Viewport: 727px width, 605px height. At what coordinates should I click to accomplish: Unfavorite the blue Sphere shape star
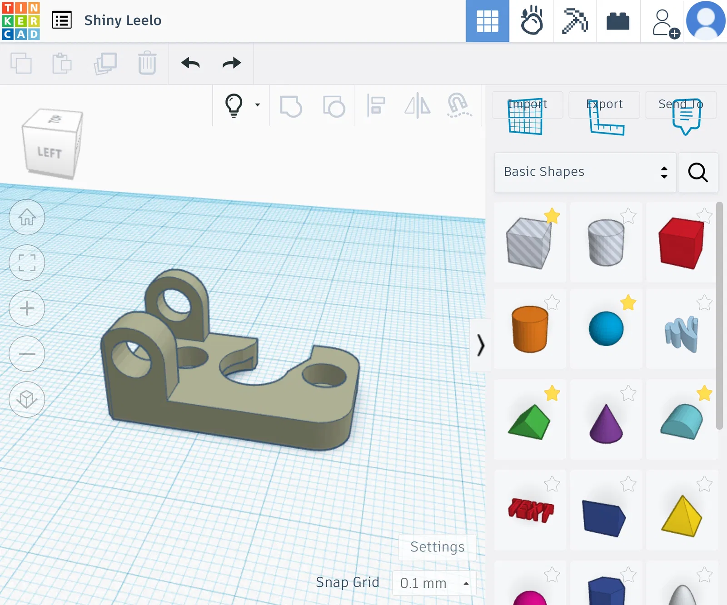628,302
